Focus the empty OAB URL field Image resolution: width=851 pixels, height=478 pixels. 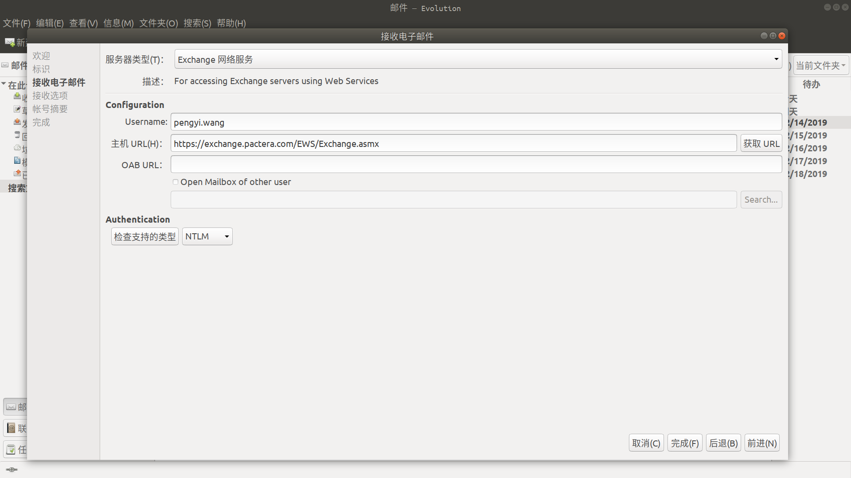click(476, 165)
